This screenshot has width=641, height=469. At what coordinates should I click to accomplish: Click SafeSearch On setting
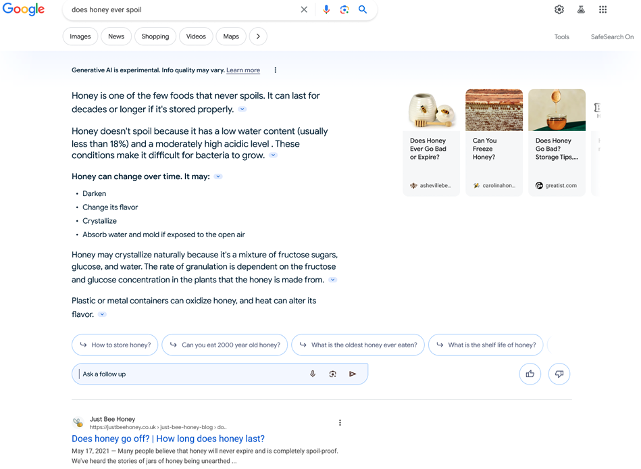(612, 36)
